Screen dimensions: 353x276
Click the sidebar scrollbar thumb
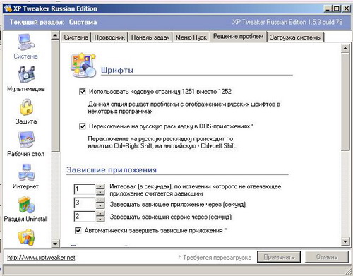click(55, 96)
